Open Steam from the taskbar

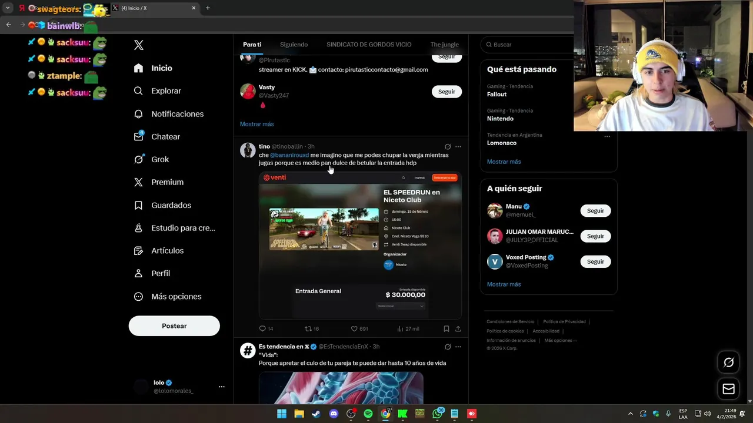316,414
